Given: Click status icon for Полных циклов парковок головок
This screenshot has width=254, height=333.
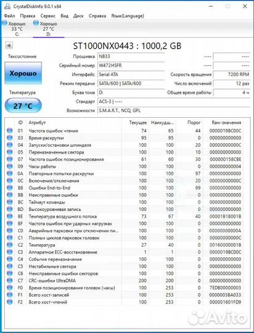Looking at the screenshot, I should coord(10,238).
